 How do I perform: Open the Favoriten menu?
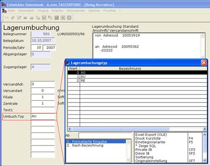point(109,11)
